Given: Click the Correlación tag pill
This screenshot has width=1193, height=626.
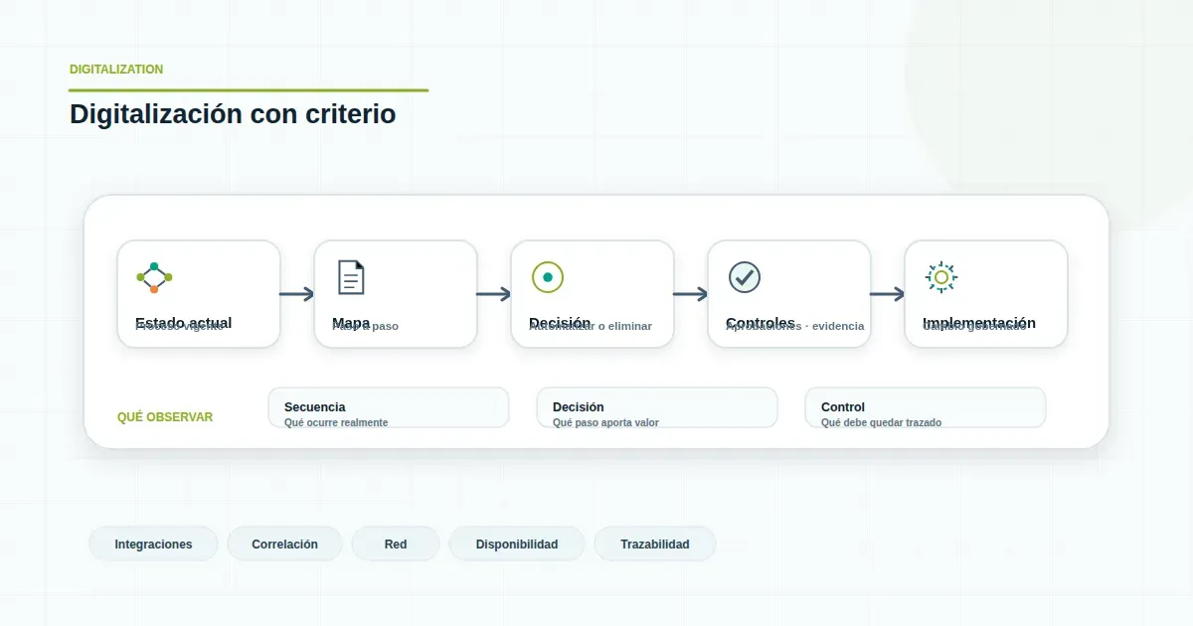Looking at the screenshot, I should (285, 545).
